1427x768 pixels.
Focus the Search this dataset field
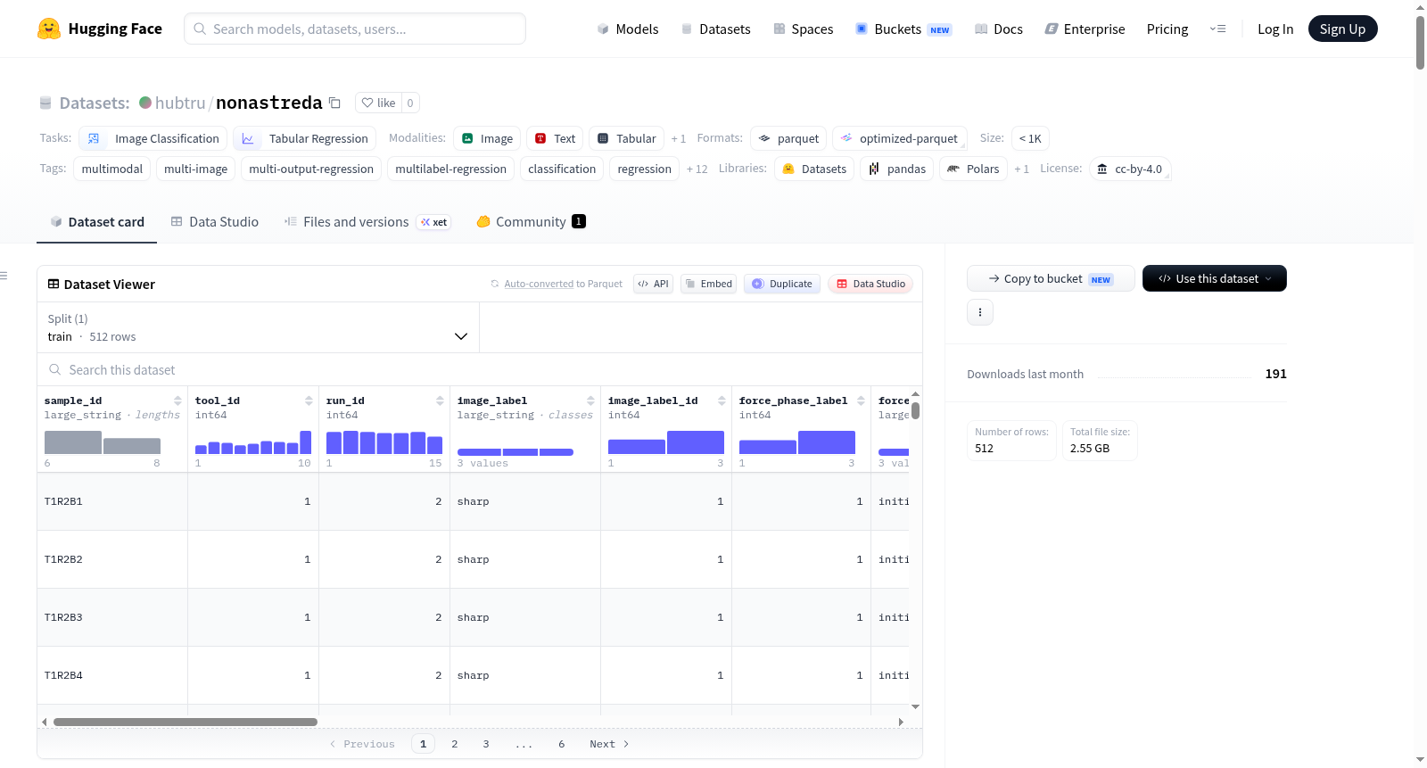tap(480, 369)
